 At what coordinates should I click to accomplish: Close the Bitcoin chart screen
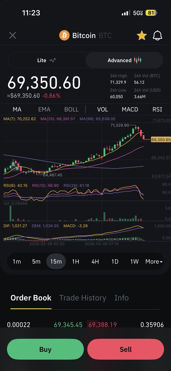[12, 35]
